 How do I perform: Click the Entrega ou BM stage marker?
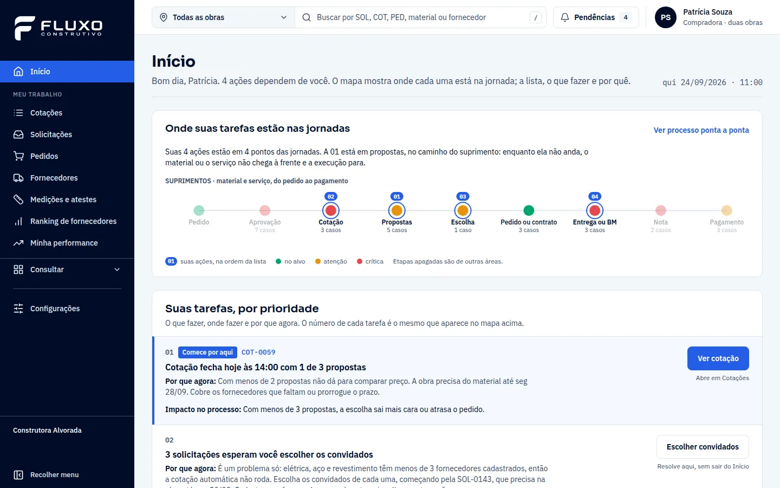click(595, 210)
